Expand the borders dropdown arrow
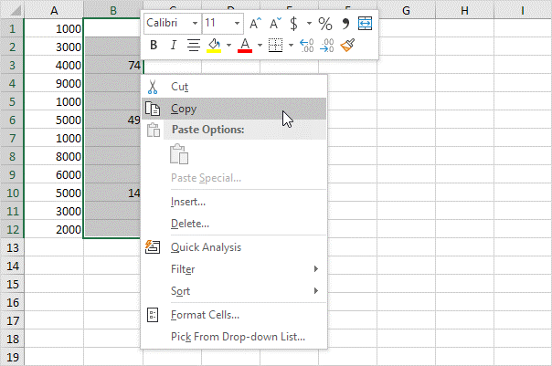Screen dimensions: 552x366 tap(291, 45)
